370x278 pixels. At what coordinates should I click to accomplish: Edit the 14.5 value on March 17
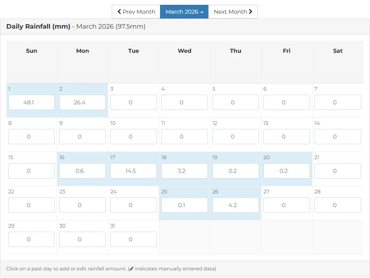pyautogui.click(x=134, y=171)
